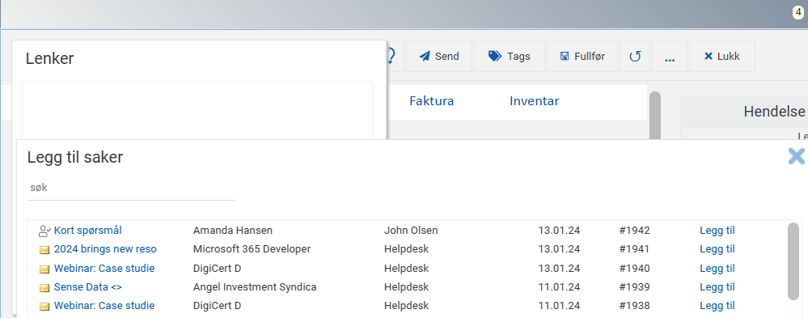Click the Send paper plane button
808x318 pixels.
(x=439, y=56)
